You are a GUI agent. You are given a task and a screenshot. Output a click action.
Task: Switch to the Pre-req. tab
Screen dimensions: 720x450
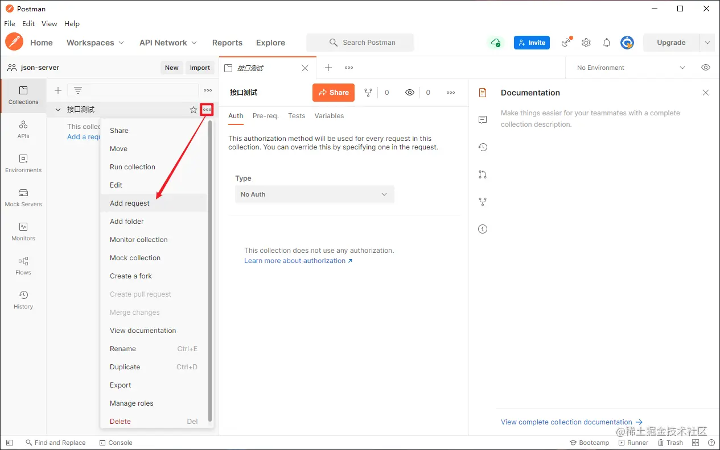[266, 116]
